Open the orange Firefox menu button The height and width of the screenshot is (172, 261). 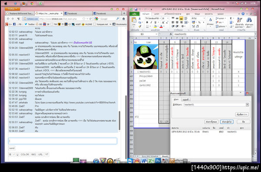click(x=12, y=9)
